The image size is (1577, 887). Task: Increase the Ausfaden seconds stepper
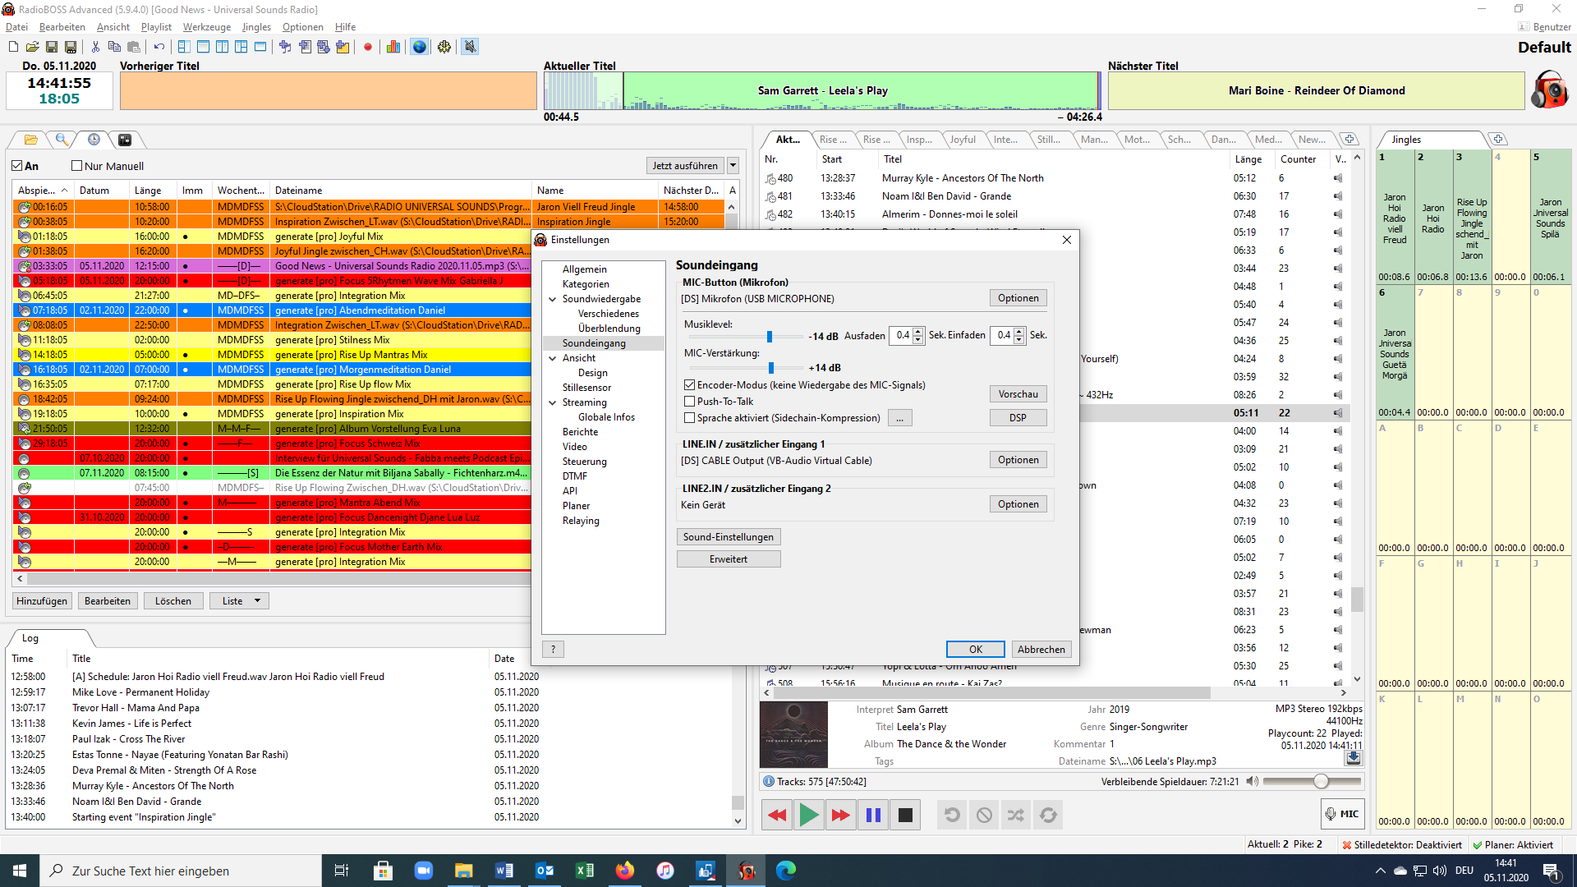tap(918, 331)
